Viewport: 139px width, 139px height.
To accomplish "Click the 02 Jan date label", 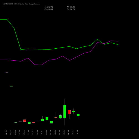I will 6,132.
